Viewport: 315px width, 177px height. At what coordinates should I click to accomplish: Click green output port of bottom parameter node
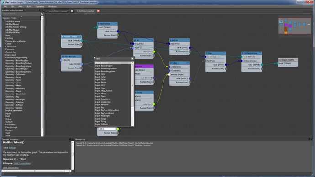click(x=118, y=129)
